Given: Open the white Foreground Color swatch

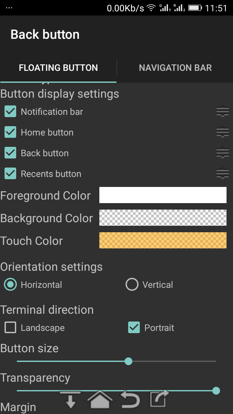Looking at the screenshot, I should coord(163,195).
